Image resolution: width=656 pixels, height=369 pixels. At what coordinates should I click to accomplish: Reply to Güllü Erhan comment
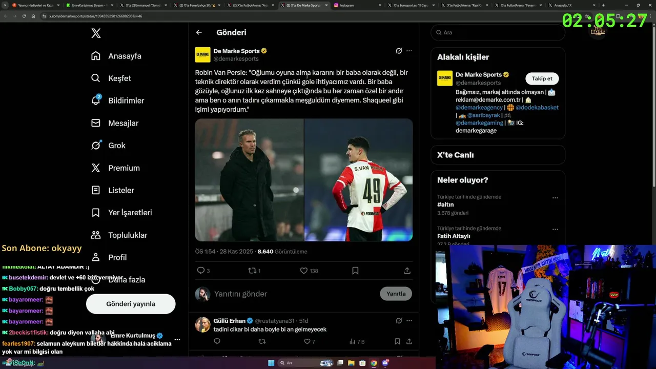pos(217,341)
